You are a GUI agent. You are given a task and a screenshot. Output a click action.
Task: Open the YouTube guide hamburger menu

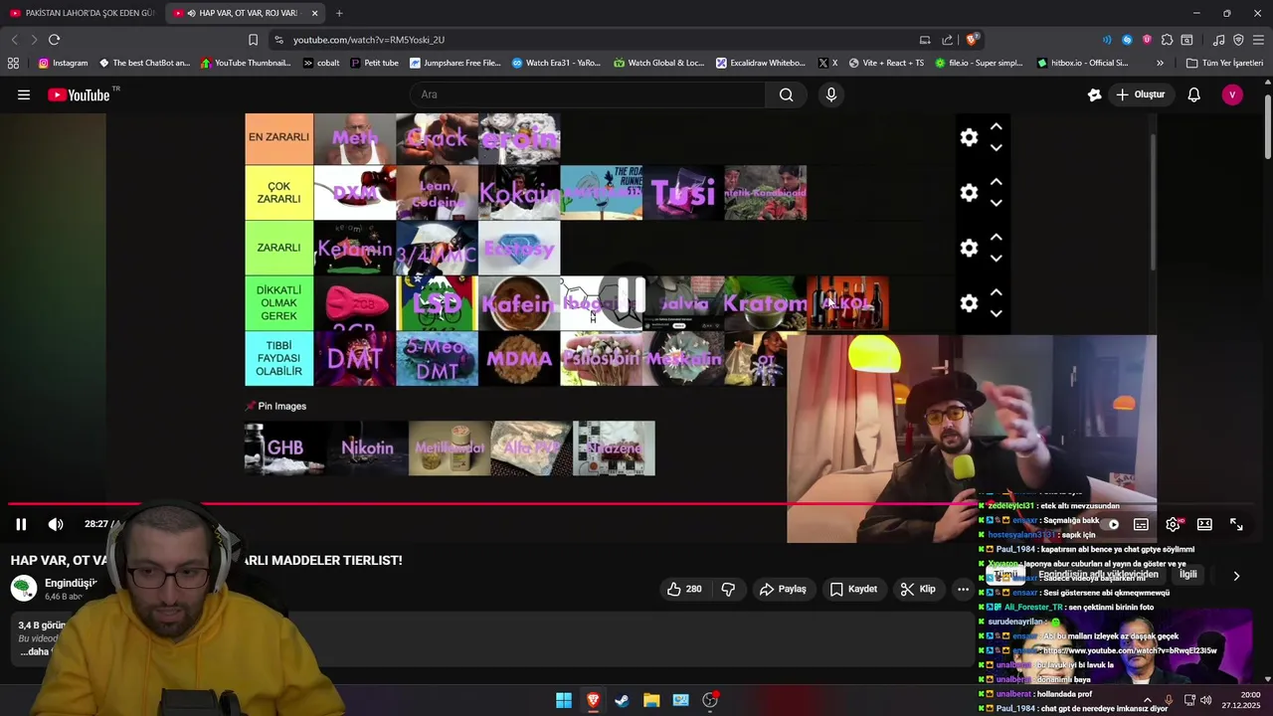(24, 94)
